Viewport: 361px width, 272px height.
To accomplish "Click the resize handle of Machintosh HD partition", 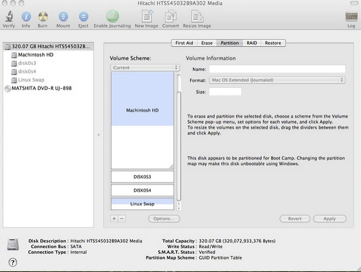I will click(171, 167).
